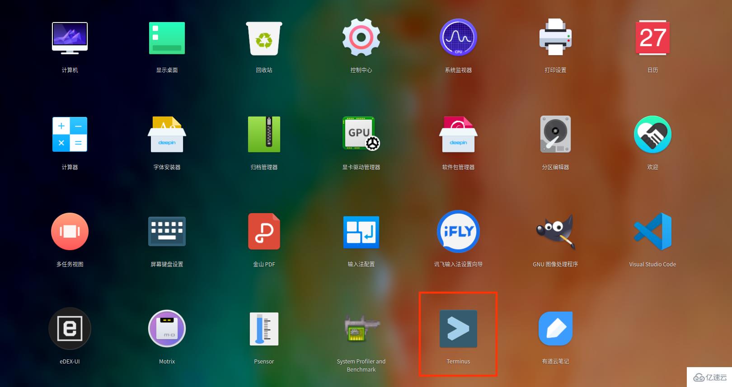
Task: Launch Visual Studio Code
Action: coord(652,232)
